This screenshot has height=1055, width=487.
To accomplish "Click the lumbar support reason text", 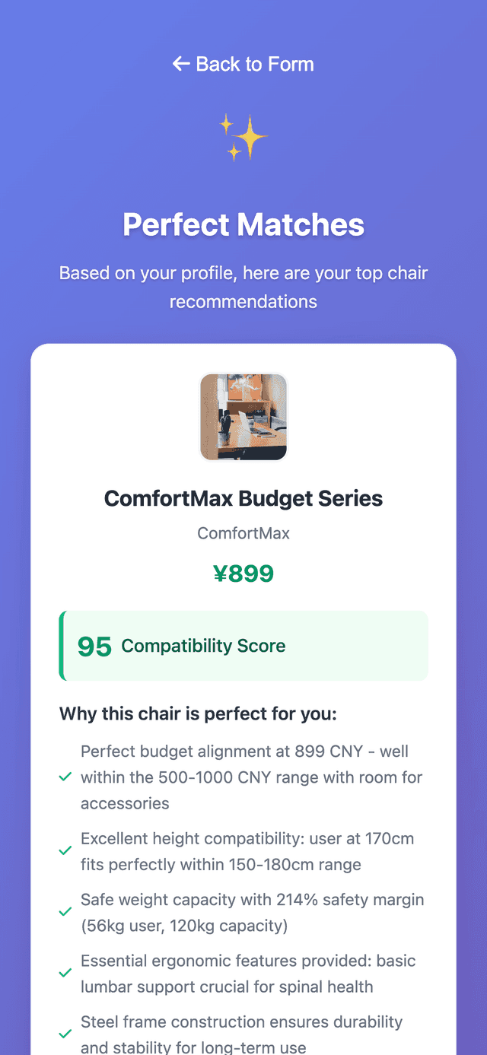I will click(248, 973).
